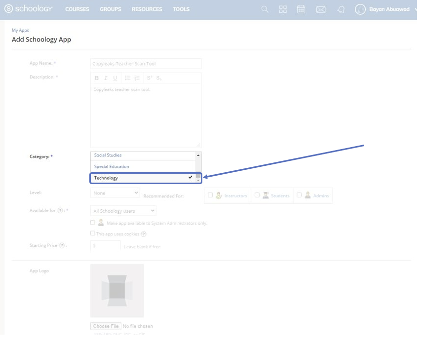The height and width of the screenshot is (345, 422).
Task: Open the TOOLS menu
Action: tap(181, 9)
